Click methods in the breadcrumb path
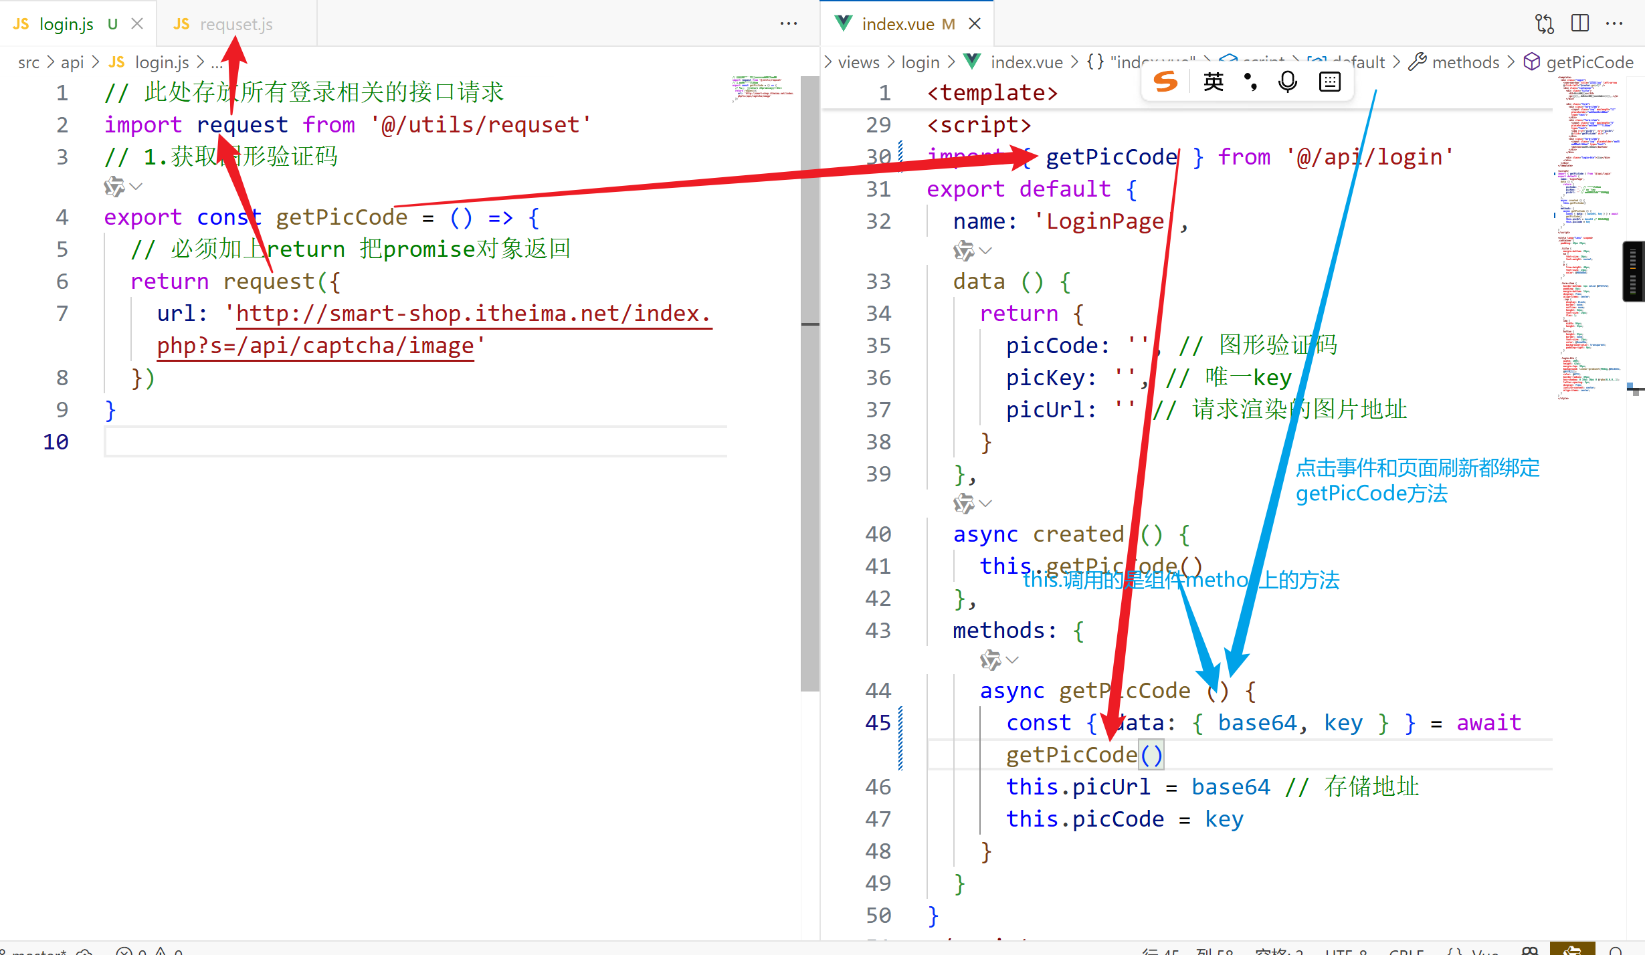The height and width of the screenshot is (955, 1645). click(1465, 62)
